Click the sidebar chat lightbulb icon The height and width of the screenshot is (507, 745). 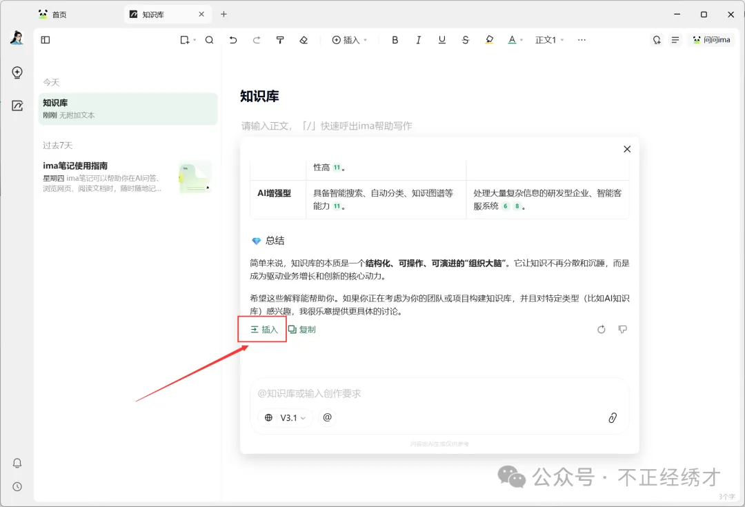coord(17,72)
